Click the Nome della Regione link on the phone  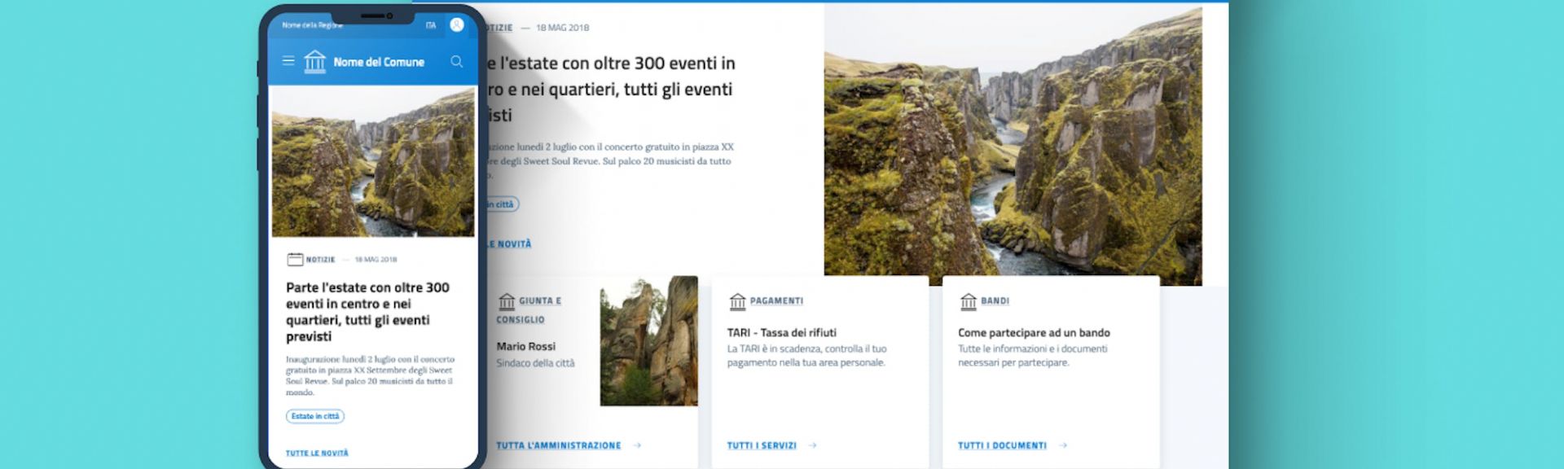[x=312, y=25]
